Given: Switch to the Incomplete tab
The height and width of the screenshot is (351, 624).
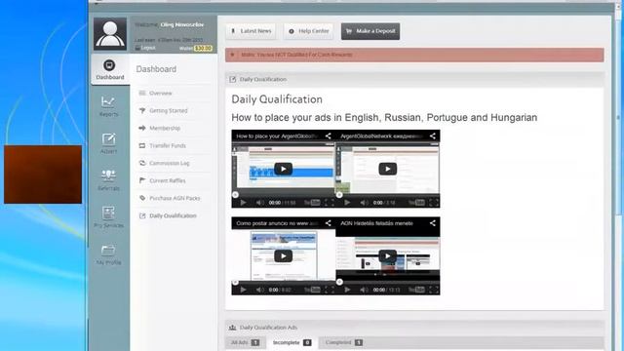Looking at the screenshot, I should (292, 342).
